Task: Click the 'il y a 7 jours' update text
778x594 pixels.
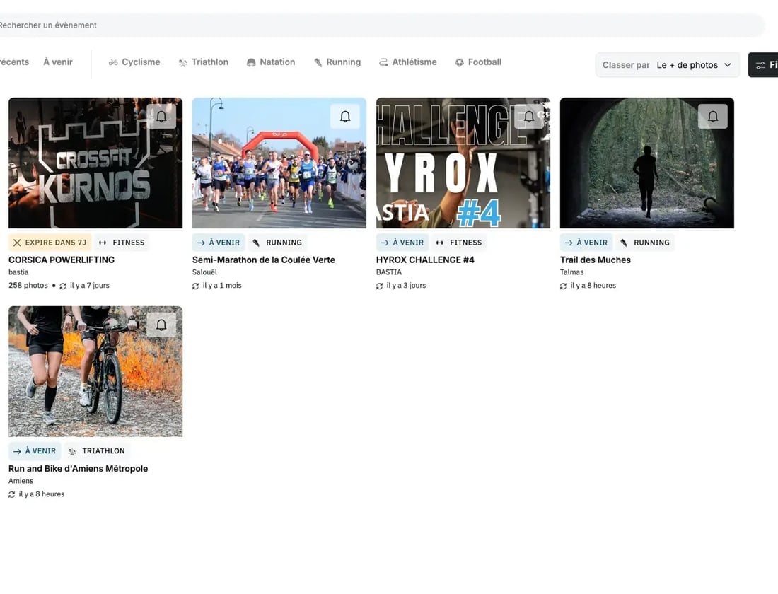Action: [89, 286]
